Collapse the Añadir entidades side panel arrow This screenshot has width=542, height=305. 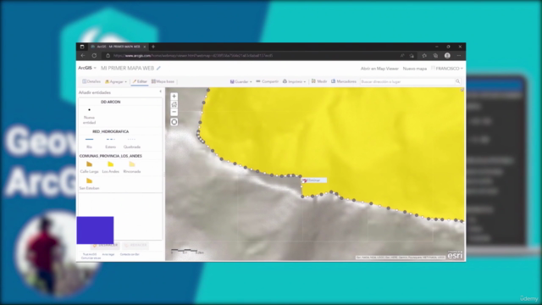click(x=160, y=91)
